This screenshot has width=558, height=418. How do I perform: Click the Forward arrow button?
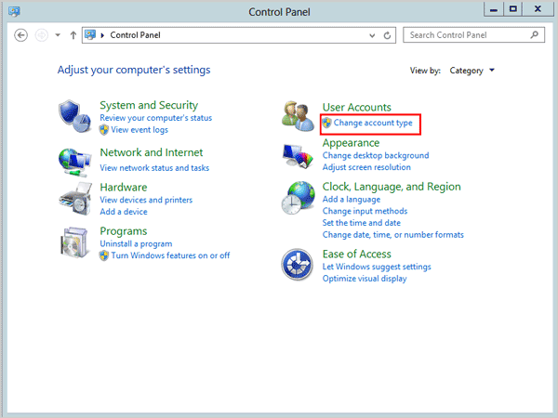pyautogui.click(x=42, y=35)
